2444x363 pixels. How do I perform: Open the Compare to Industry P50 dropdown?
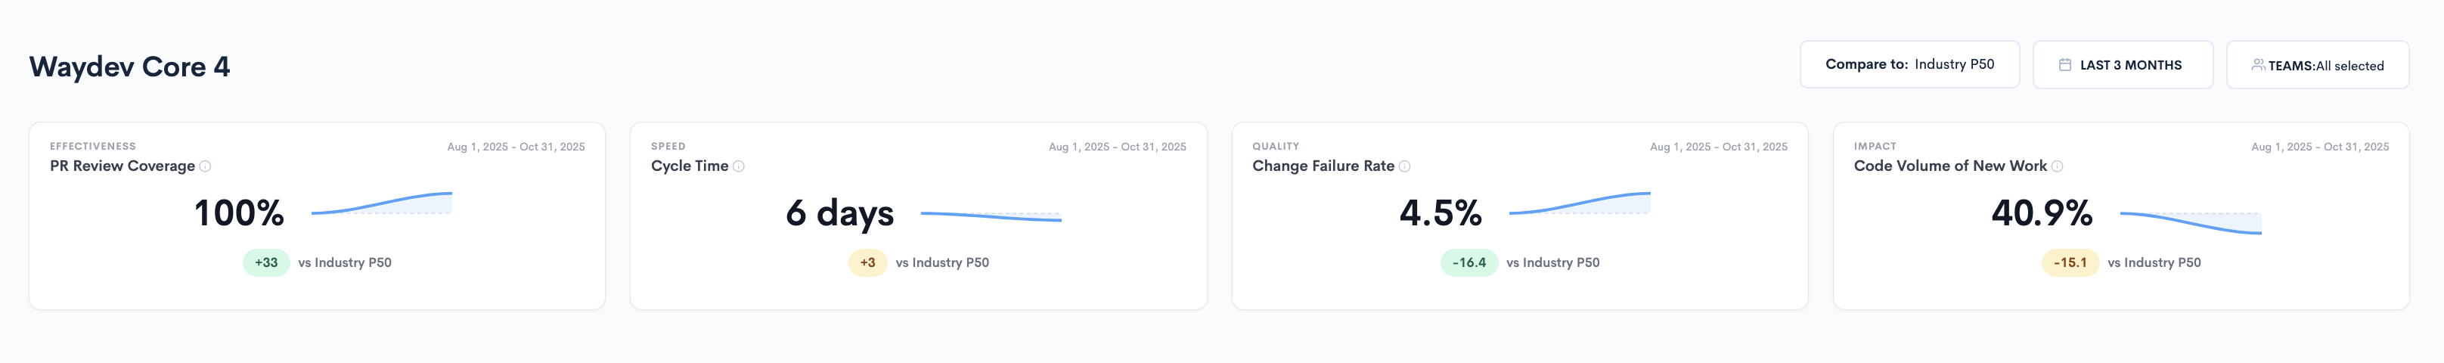(1909, 64)
